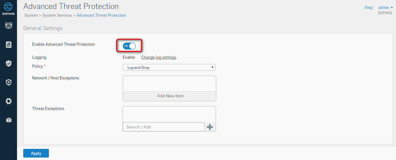
Task: Open the cube objects sidebar icon
Action: point(9,120)
